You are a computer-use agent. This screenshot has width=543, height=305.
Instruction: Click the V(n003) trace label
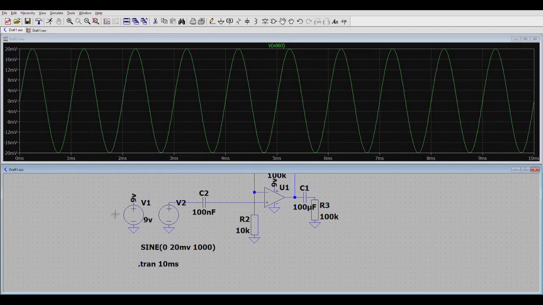tap(277, 45)
